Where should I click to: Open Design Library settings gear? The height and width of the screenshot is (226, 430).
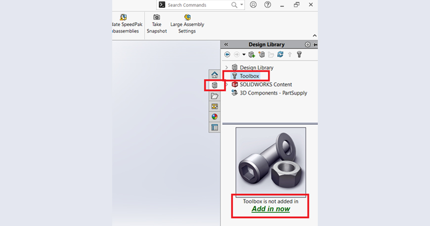308,44
